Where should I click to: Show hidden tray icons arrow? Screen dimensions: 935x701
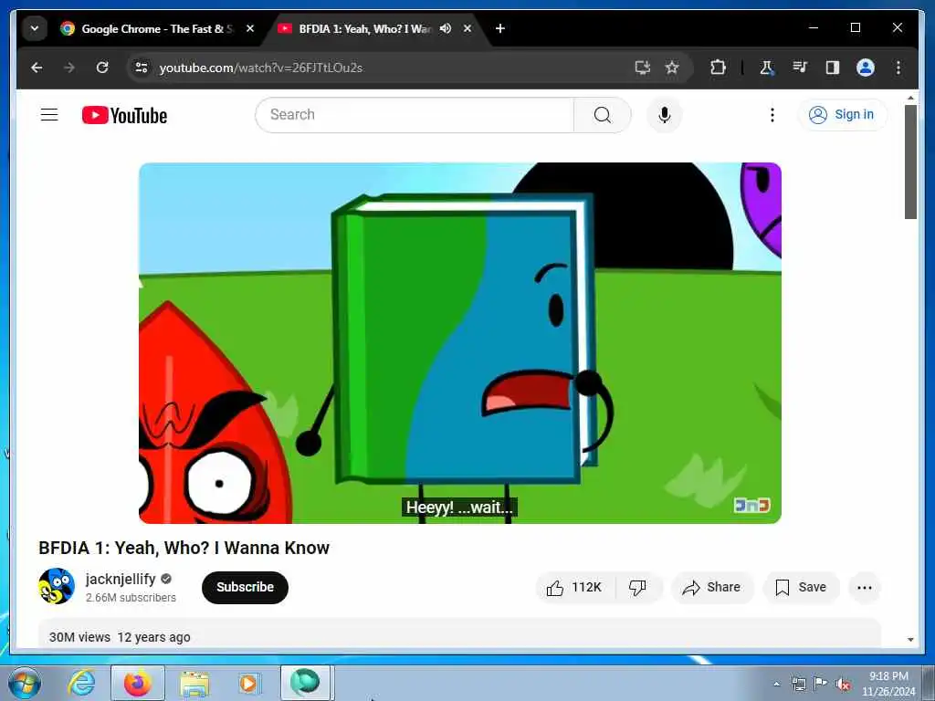[776, 684]
